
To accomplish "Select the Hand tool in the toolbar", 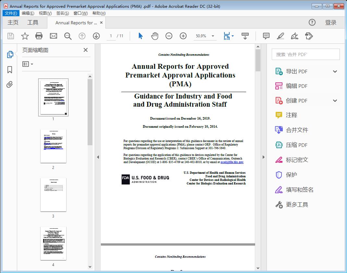I will [155, 36].
